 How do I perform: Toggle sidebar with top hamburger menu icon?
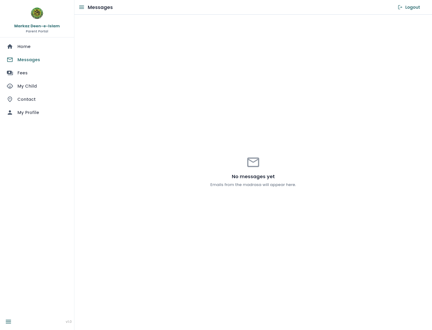82,7
